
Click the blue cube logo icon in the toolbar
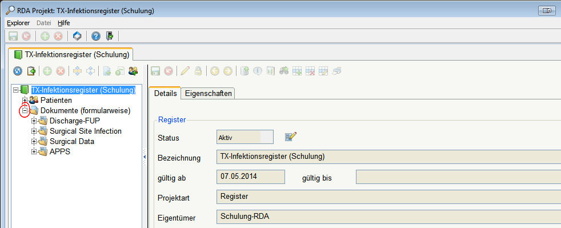click(77, 36)
